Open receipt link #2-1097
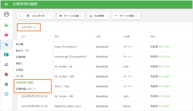 point(164,106)
